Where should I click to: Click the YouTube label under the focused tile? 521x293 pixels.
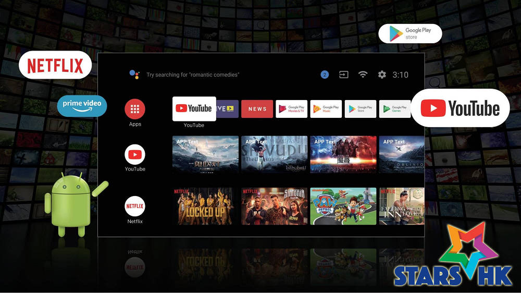(x=194, y=125)
